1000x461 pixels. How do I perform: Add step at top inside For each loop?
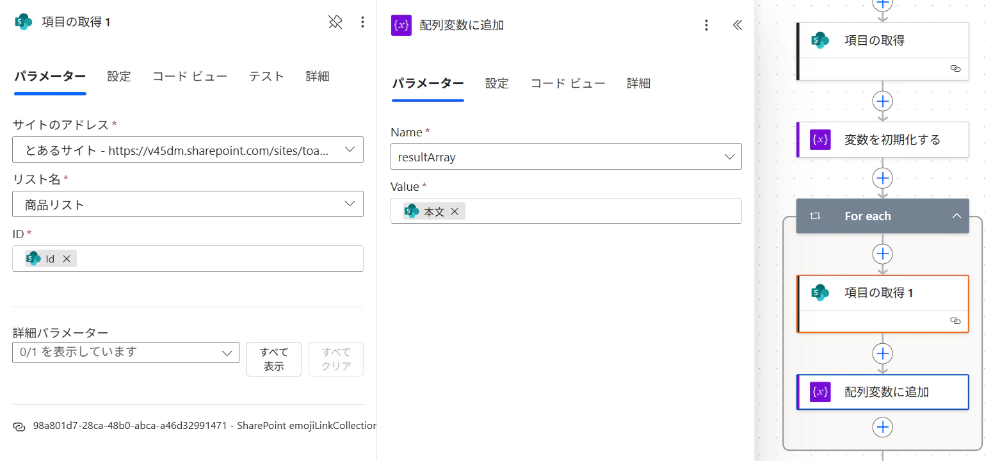point(883,254)
